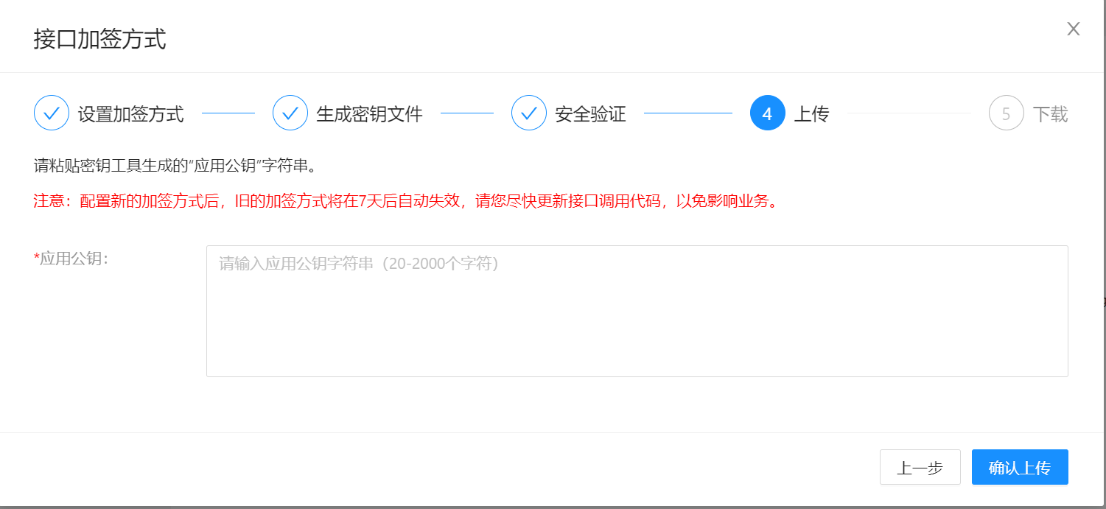Screen dimensions: 1106x509
Task: Focus the 应用公钥 text input area
Action: (x=637, y=311)
